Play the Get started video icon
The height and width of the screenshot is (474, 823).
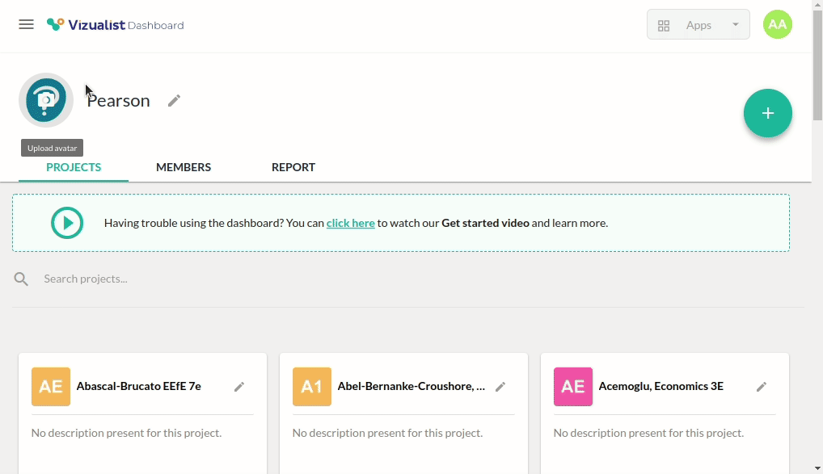tap(67, 223)
